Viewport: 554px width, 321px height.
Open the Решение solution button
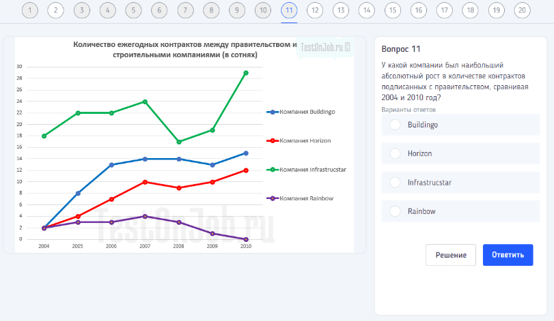(450, 255)
